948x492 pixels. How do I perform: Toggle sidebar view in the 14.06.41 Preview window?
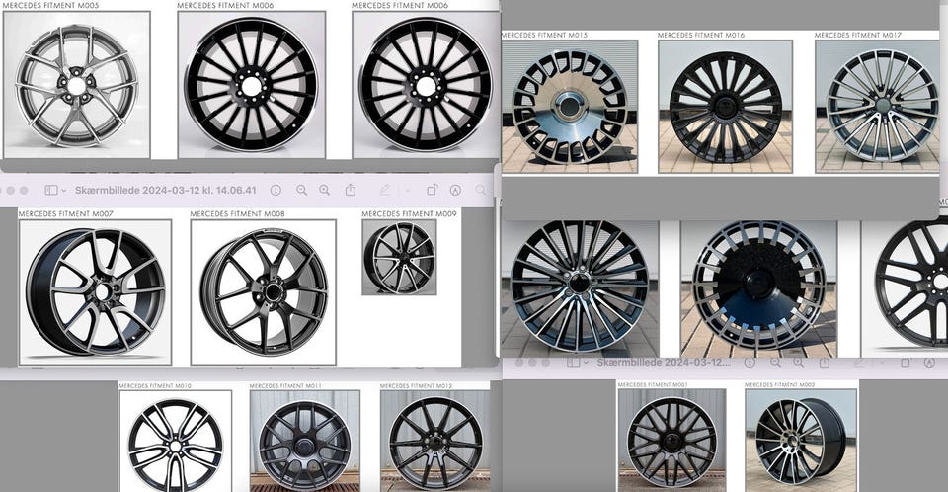pos(51,190)
